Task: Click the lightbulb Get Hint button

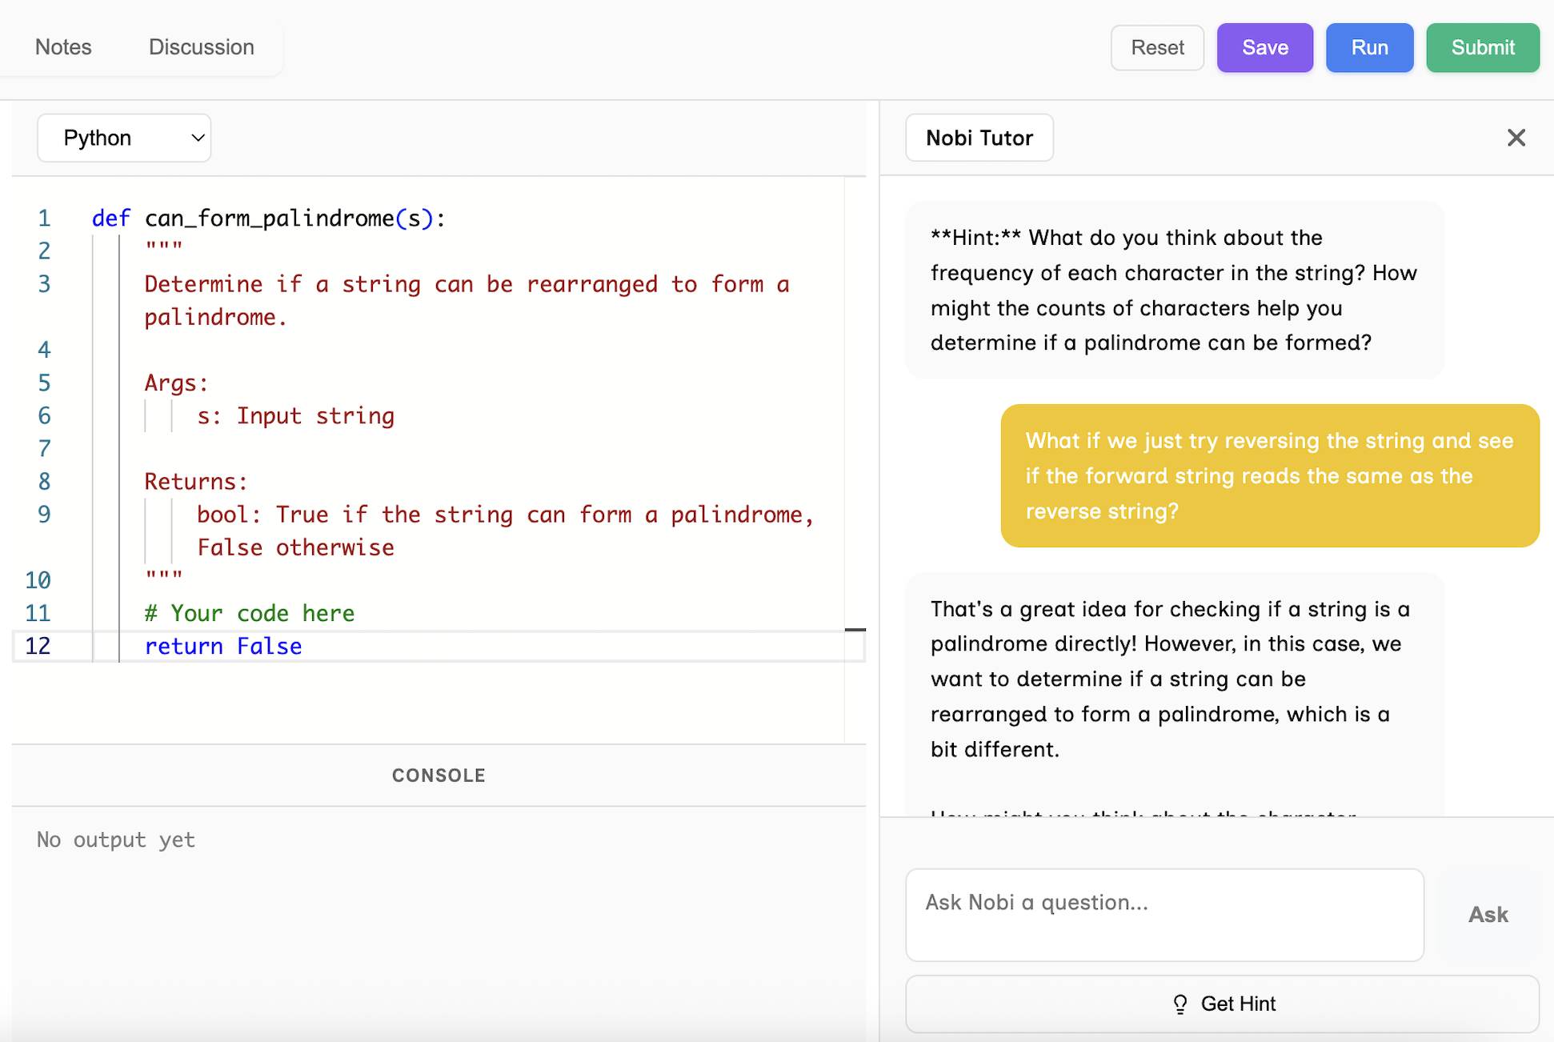Action: tap(1222, 1004)
